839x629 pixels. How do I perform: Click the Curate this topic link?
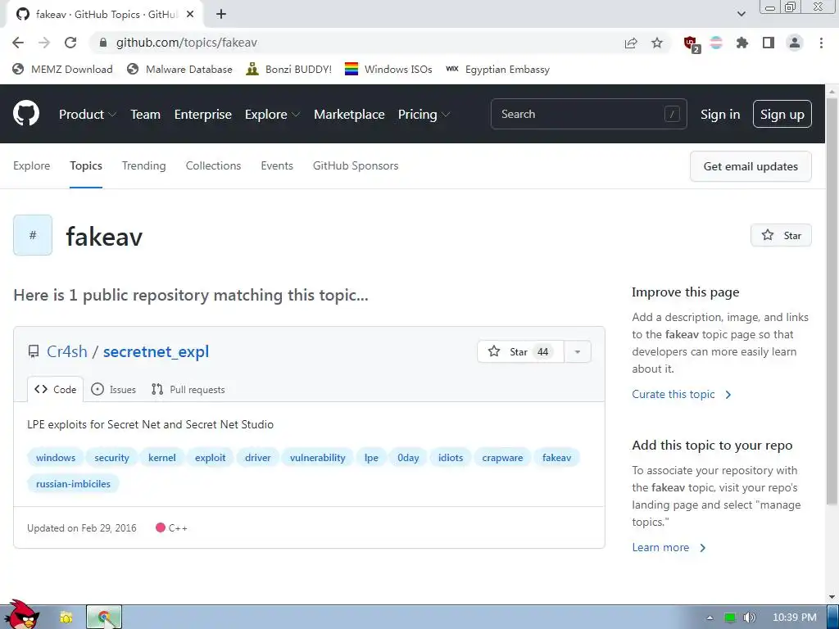click(x=681, y=394)
